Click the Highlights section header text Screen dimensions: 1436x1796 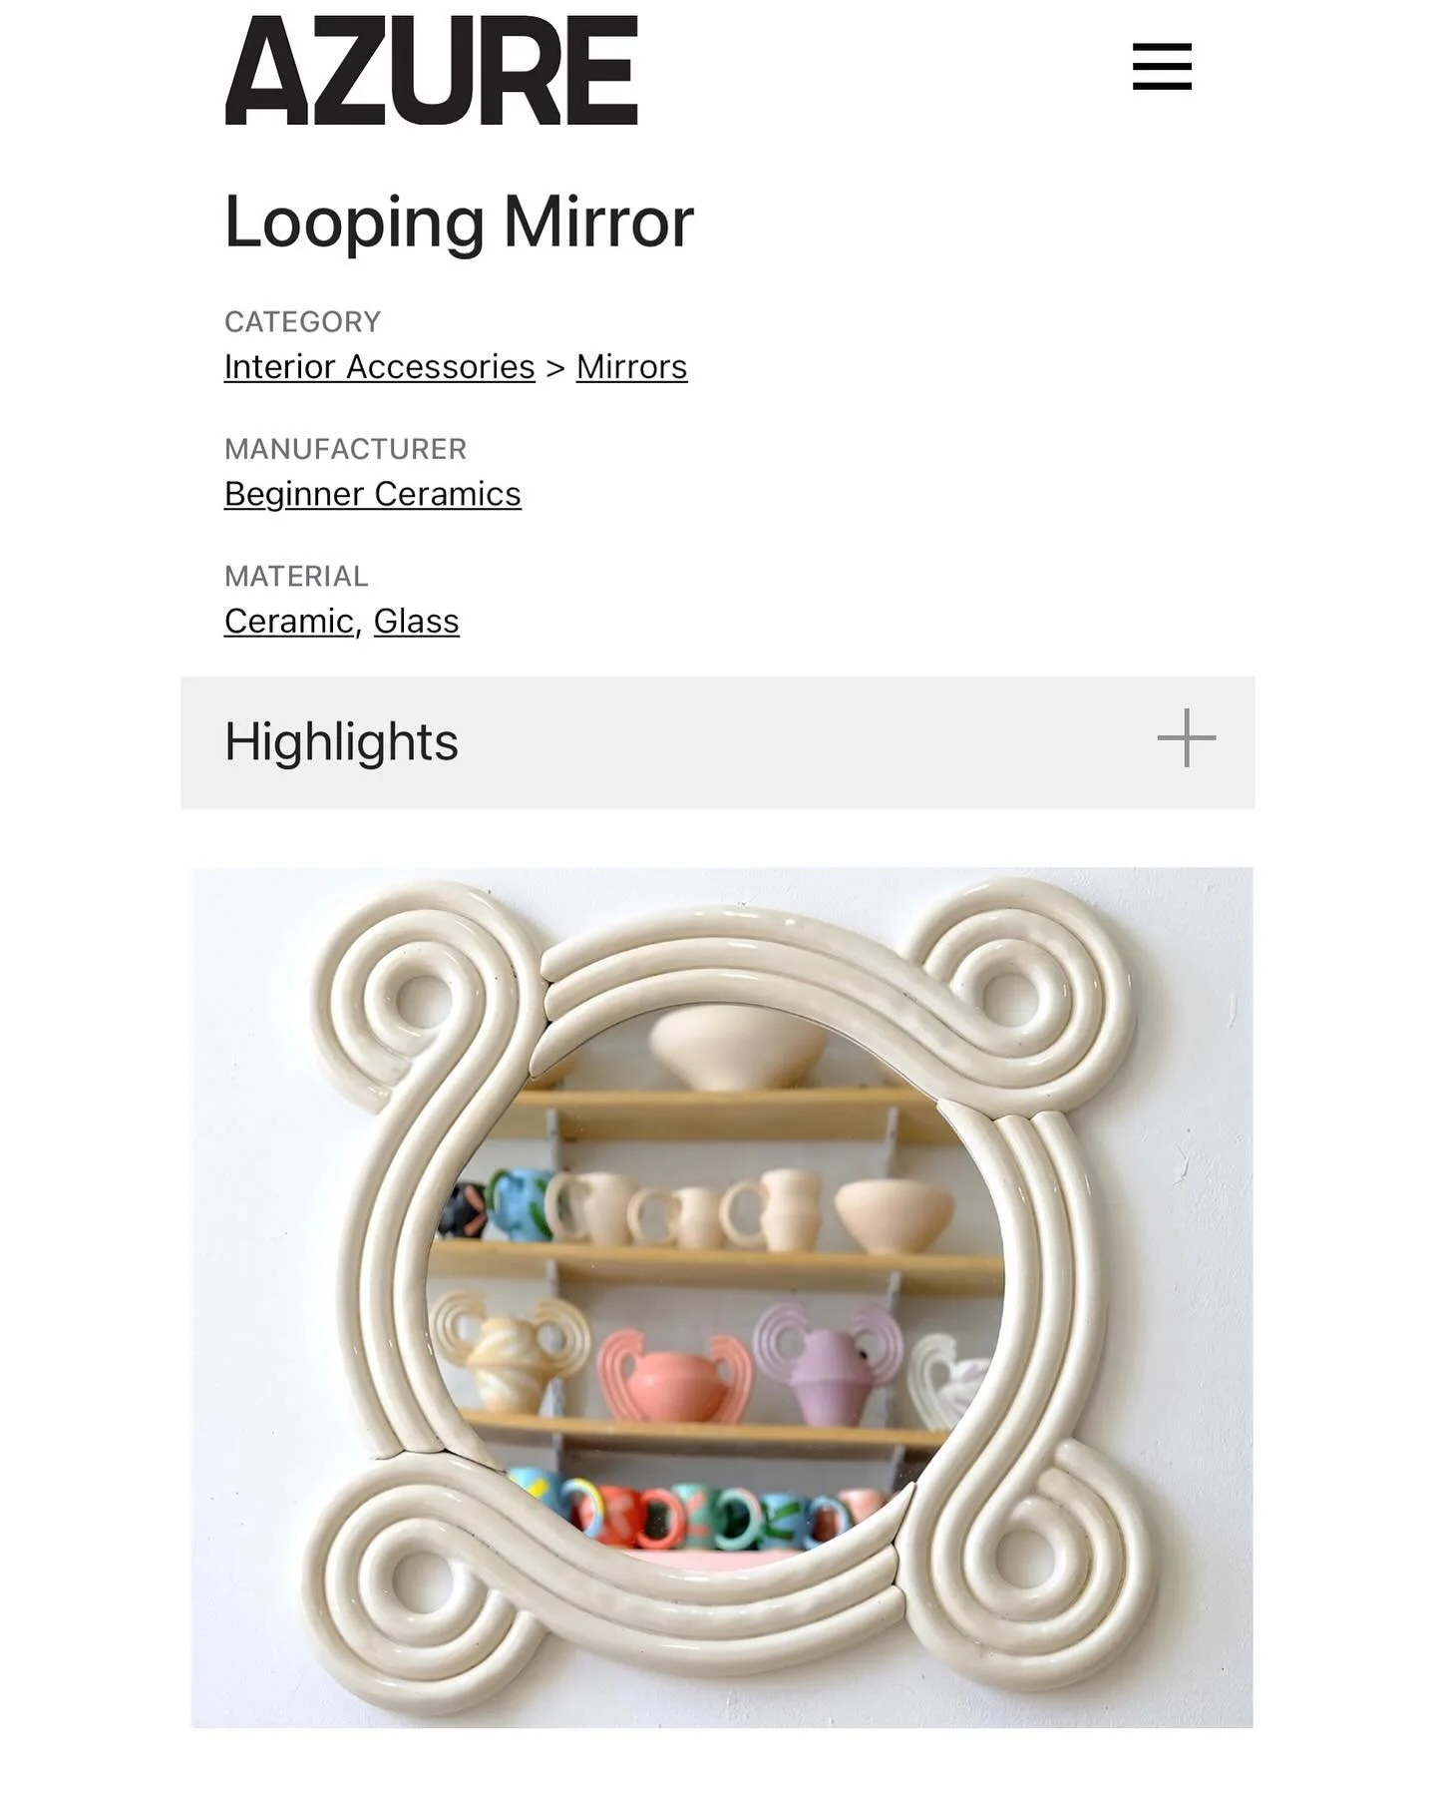coord(341,741)
